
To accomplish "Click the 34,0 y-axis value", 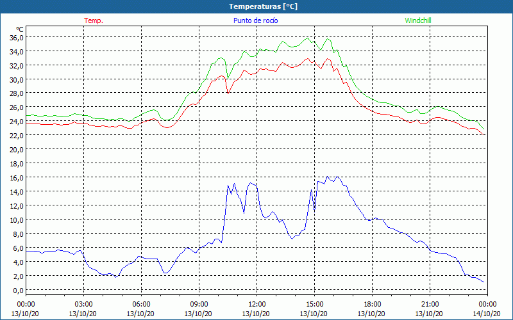I will tap(17, 51).
